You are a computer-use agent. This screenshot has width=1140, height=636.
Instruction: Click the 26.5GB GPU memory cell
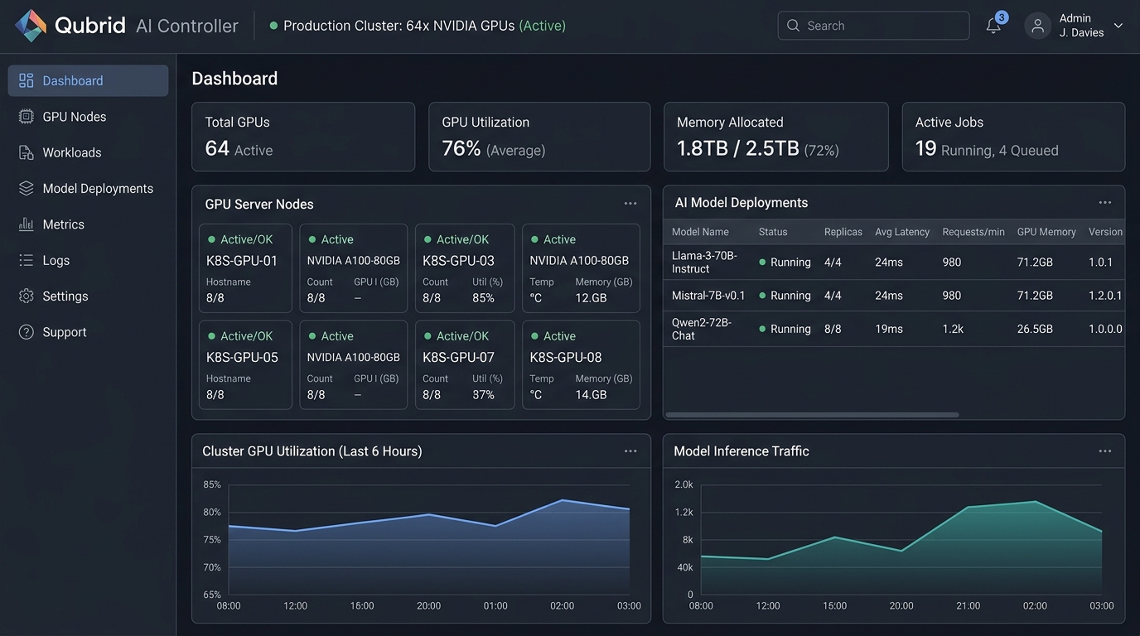click(x=1035, y=329)
